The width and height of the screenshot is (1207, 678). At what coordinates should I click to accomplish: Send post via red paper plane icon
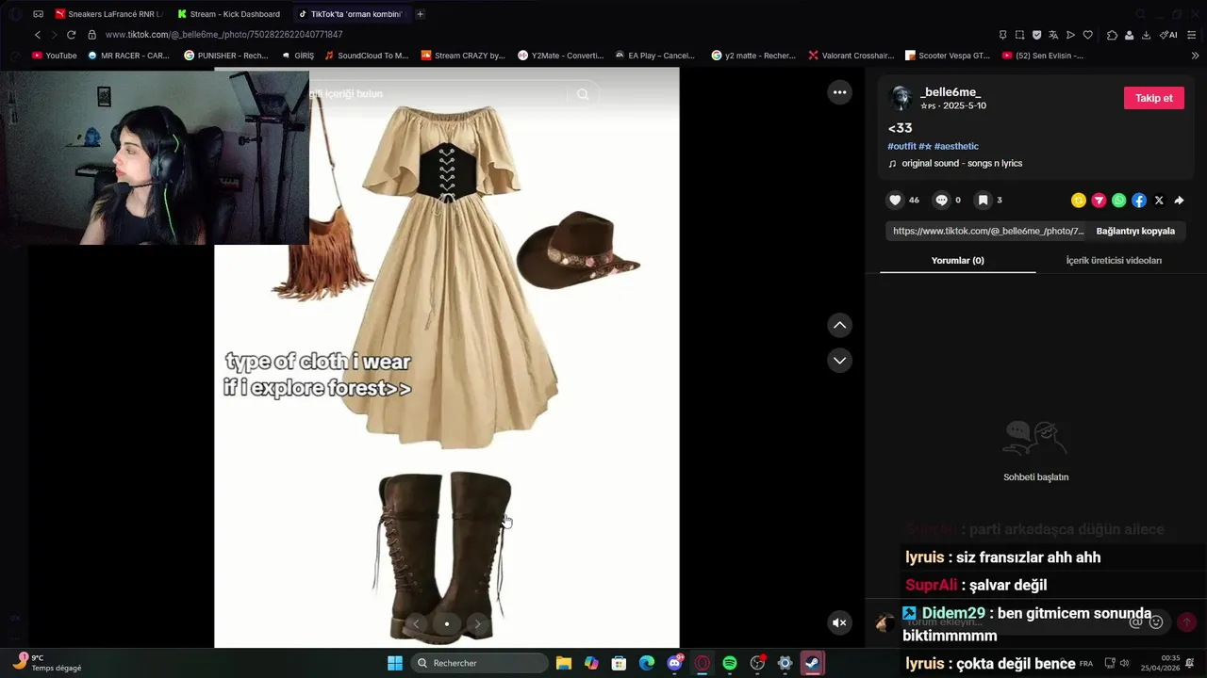tap(1099, 201)
